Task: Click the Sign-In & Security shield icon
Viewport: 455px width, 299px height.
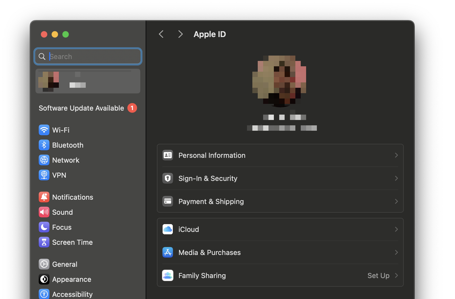Action: [168, 178]
